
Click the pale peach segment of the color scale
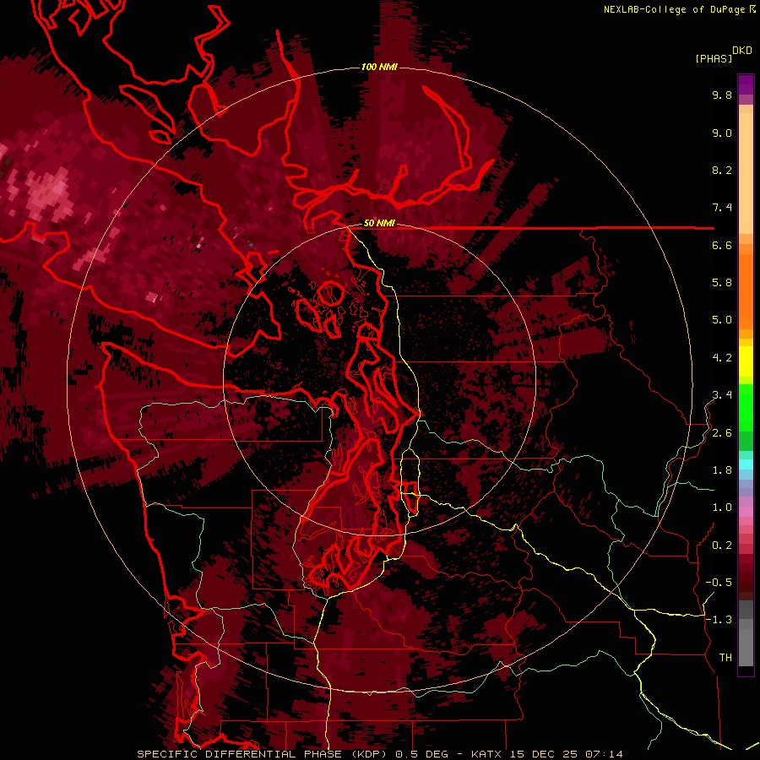tap(746, 173)
